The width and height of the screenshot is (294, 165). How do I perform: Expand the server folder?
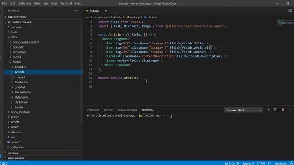tap(15, 127)
